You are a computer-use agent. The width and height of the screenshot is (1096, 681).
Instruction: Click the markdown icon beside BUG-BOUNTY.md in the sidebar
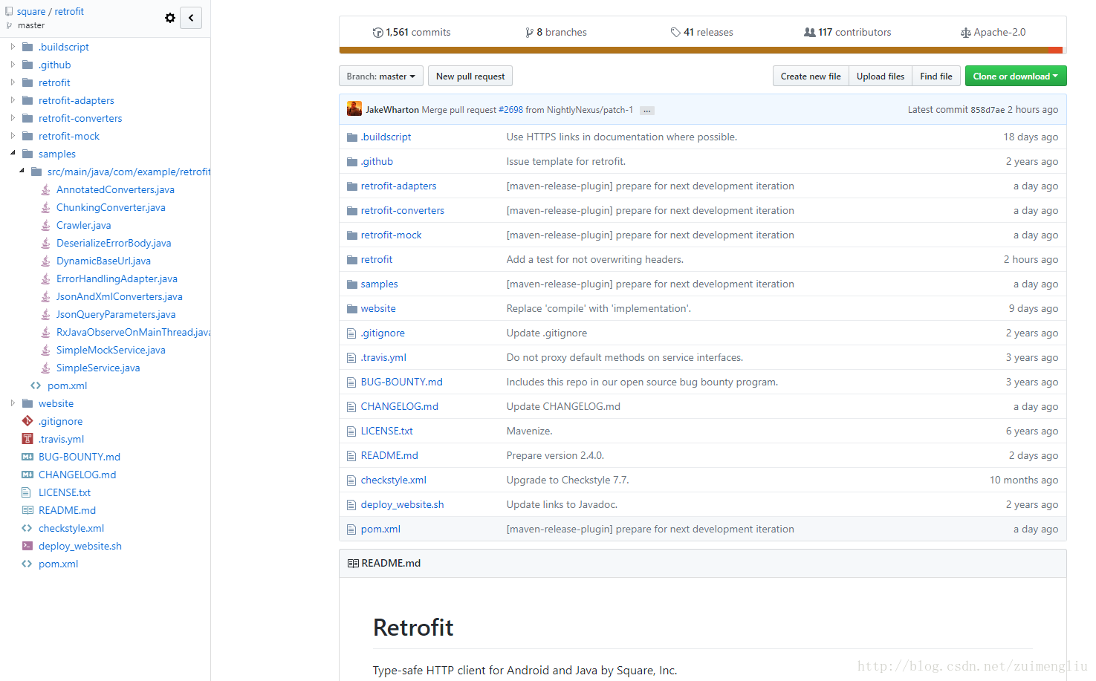[x=27, y=457]
